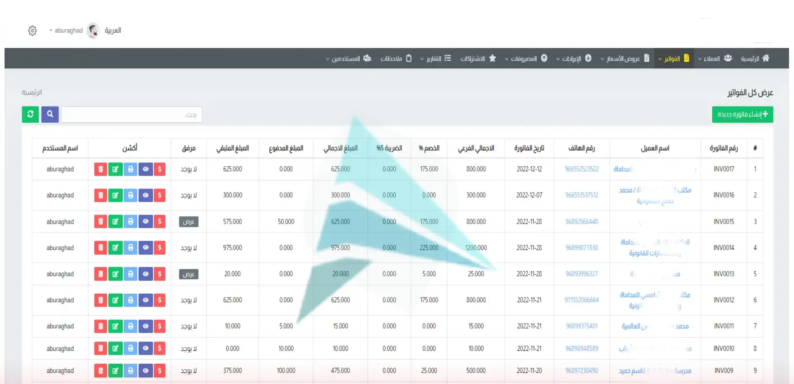794x384 pixels.
Task: Go to الرئيسية home menu item
Action: [755, 58]
